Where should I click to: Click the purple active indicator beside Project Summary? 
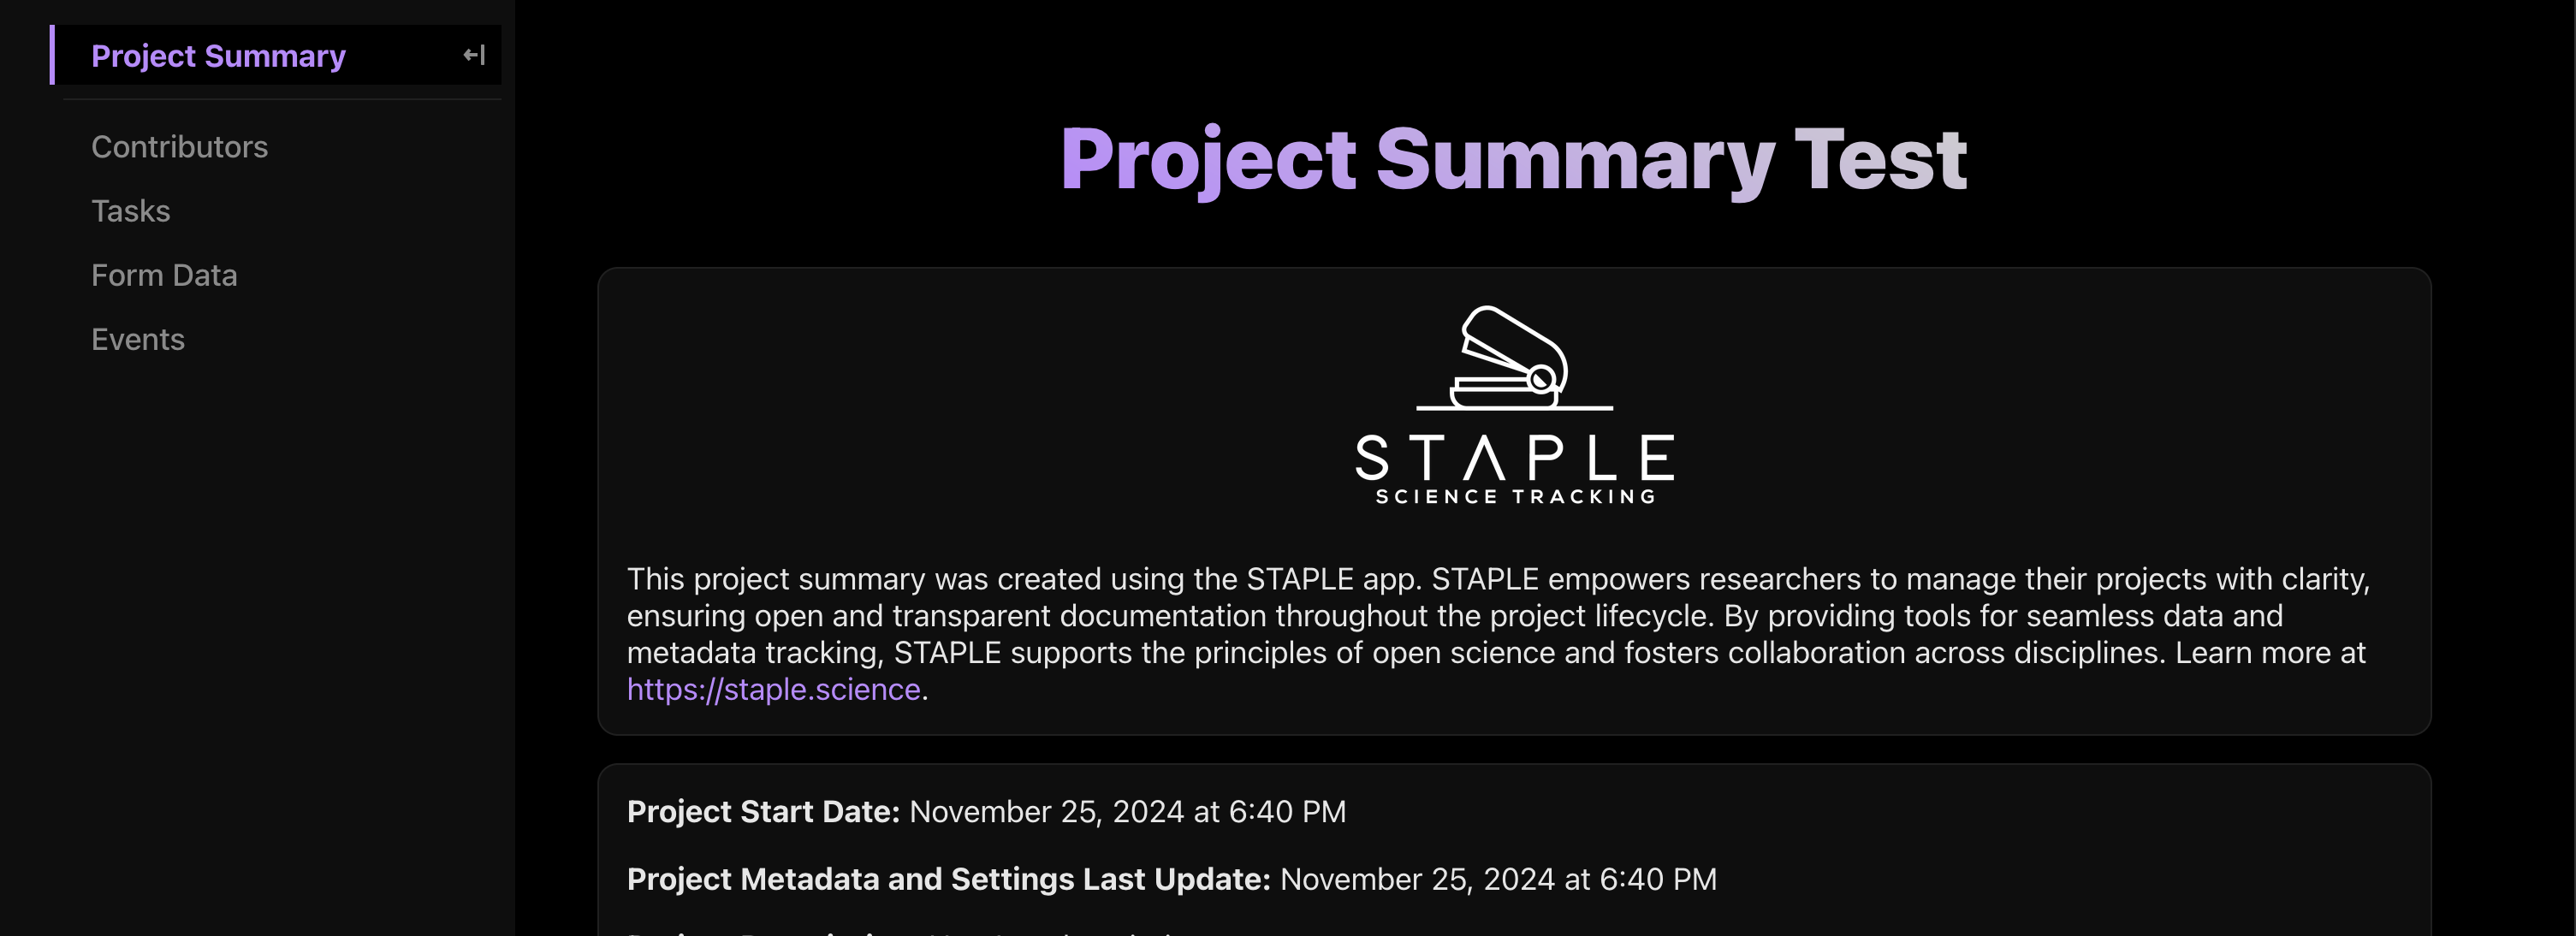coord(52,55)
